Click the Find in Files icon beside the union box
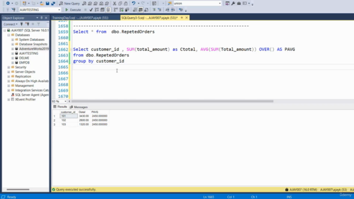This screenshot has width=354, height=199. (x=170, y=3)
